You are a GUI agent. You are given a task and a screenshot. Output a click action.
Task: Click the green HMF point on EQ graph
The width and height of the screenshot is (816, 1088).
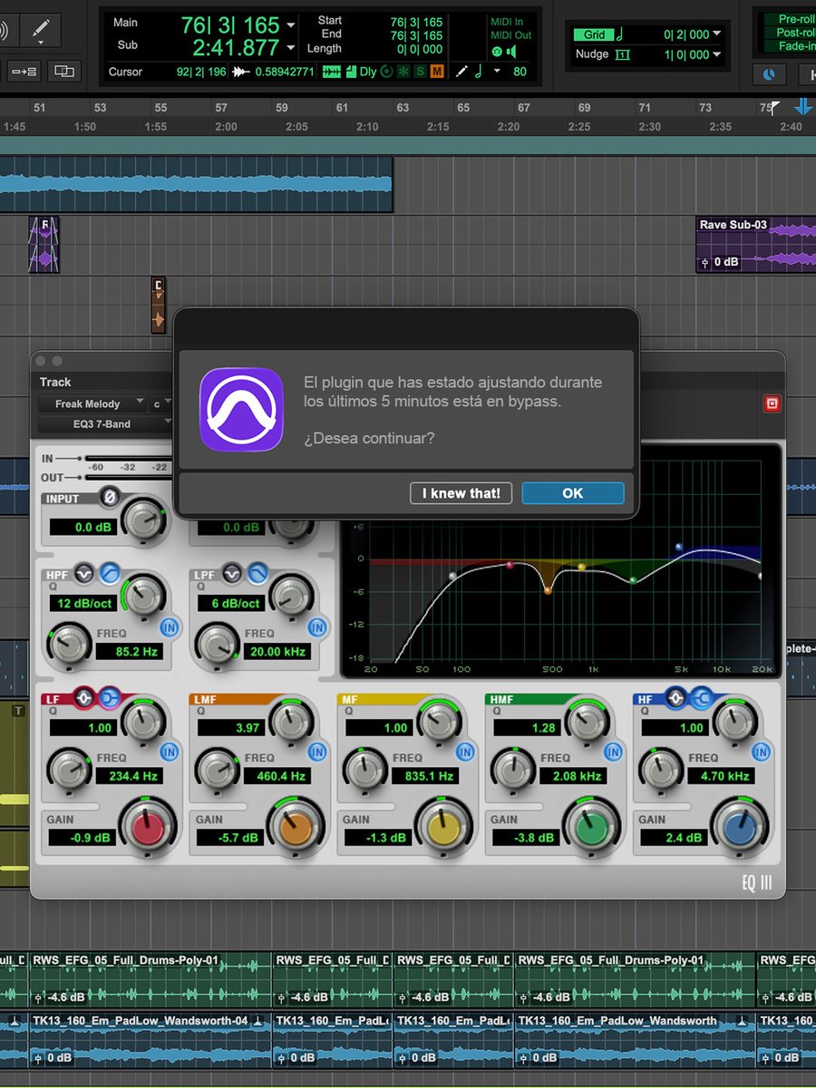tap(634, 580)
